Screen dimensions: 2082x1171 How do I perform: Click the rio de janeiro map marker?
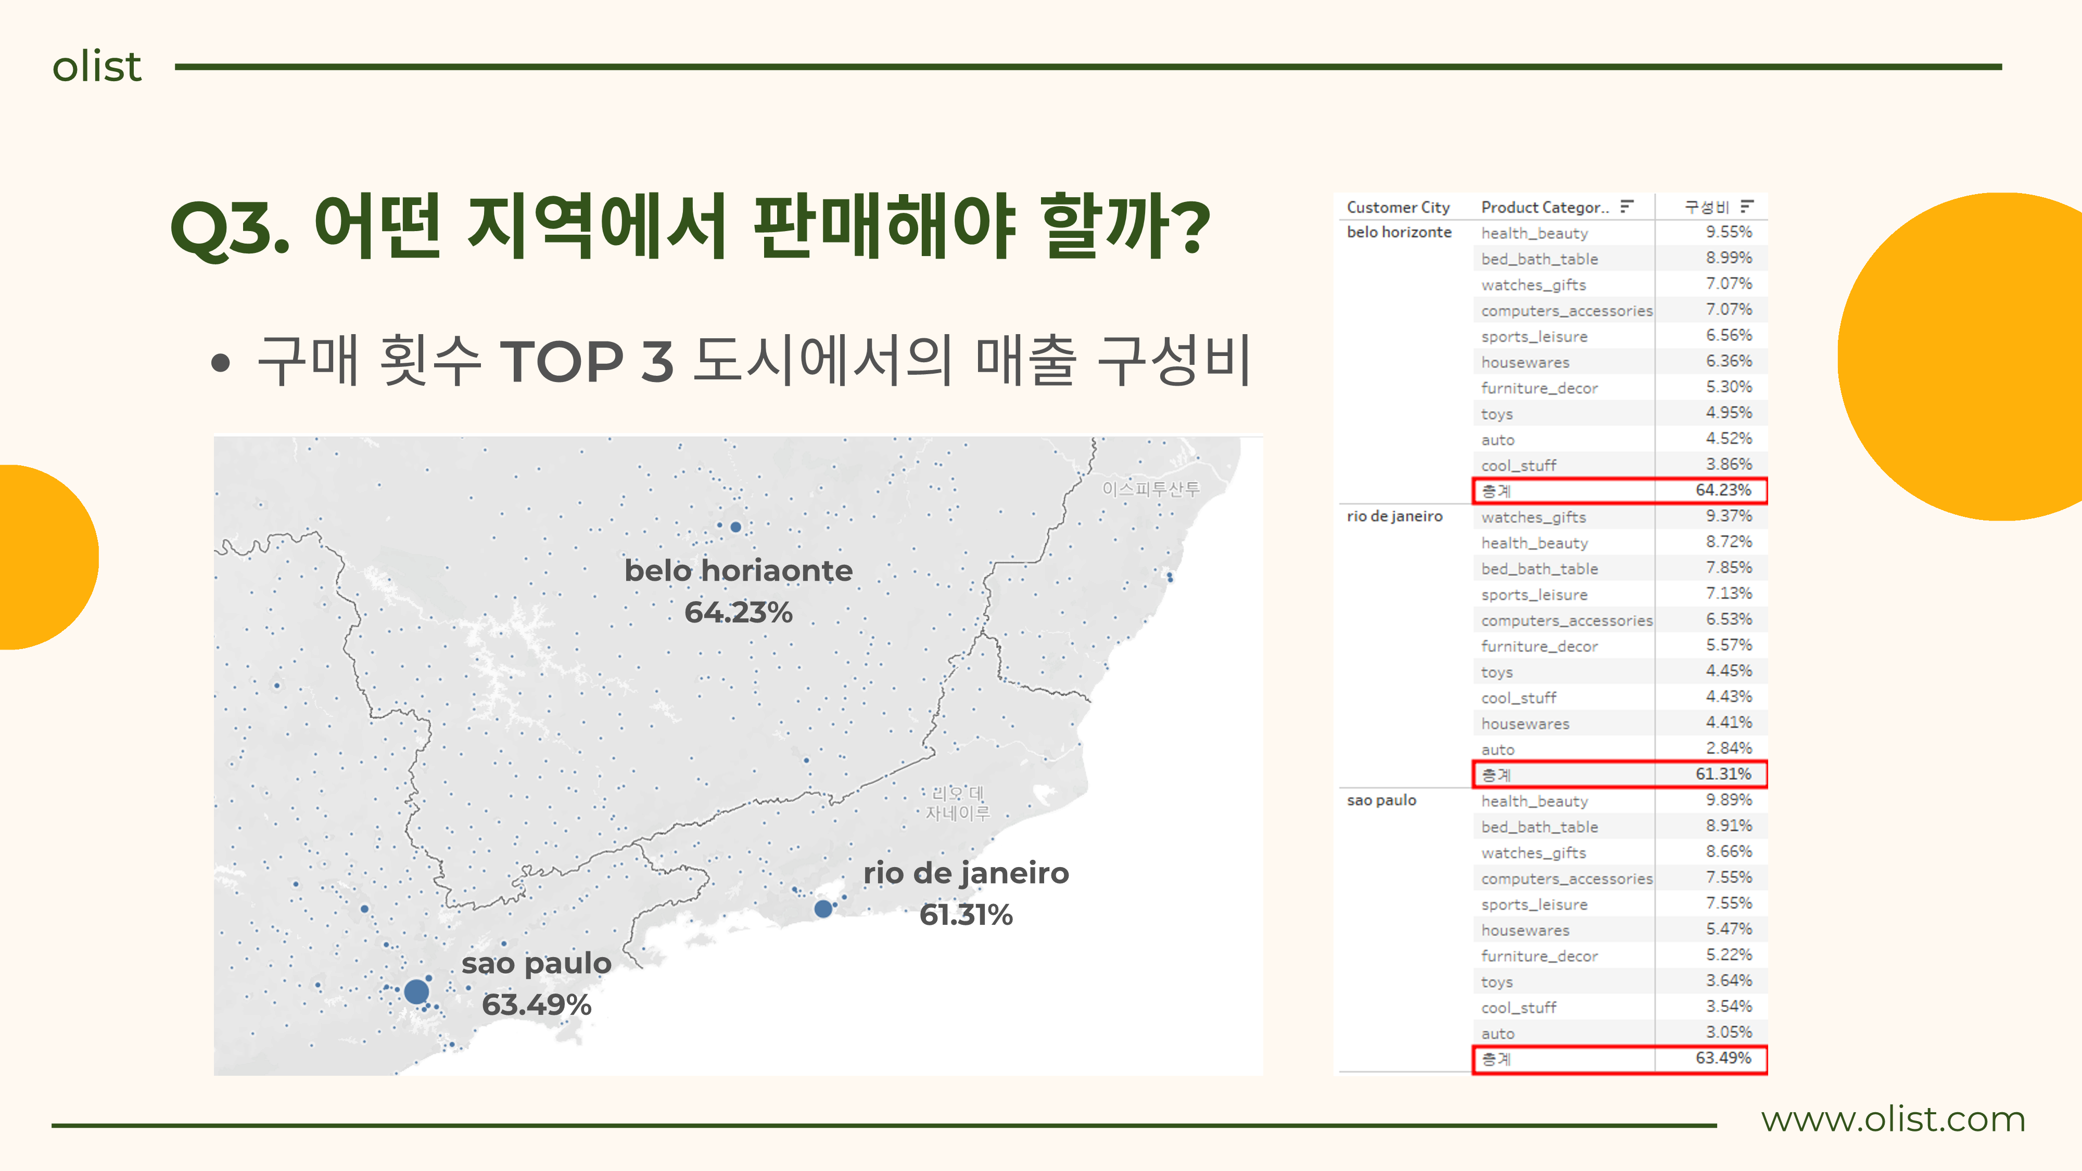click(823, 909)
